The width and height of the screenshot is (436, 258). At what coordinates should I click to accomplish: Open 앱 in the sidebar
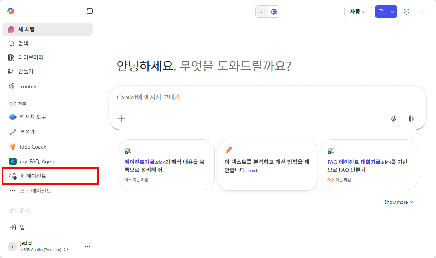click(x=48, y=227)
